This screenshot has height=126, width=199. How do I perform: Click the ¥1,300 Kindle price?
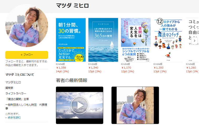[159, 68]
